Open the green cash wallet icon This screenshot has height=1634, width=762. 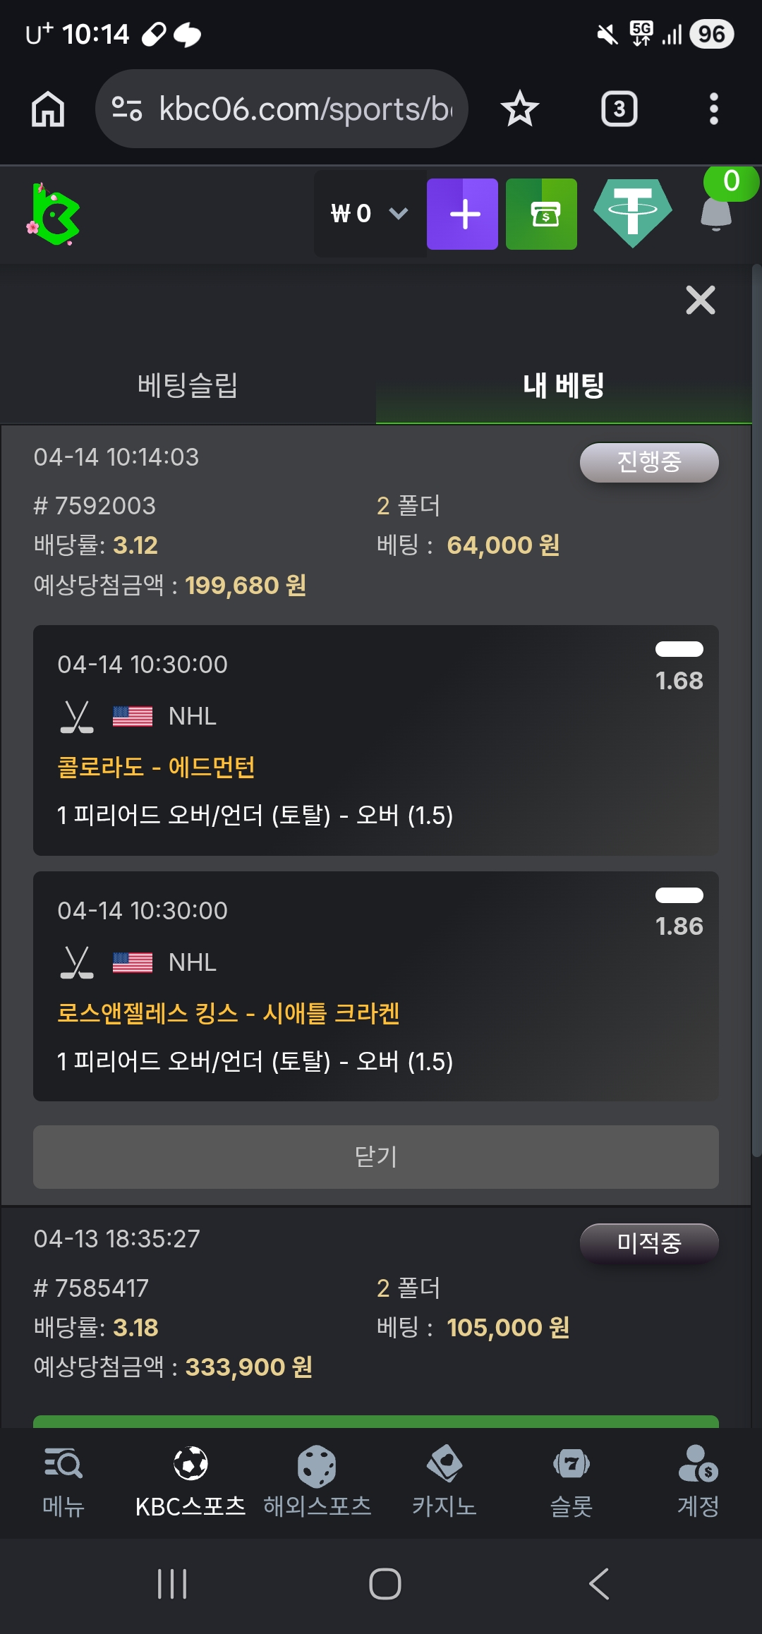541,214
